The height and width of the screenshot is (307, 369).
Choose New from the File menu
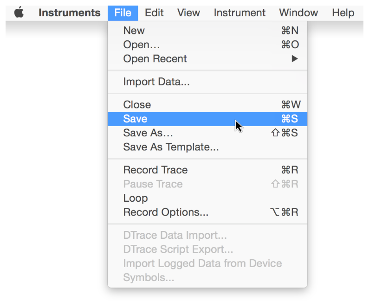[x=134, y=31]
